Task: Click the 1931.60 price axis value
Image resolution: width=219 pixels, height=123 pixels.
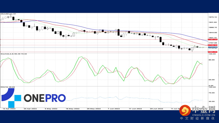Action: click(x=213, y=22)
